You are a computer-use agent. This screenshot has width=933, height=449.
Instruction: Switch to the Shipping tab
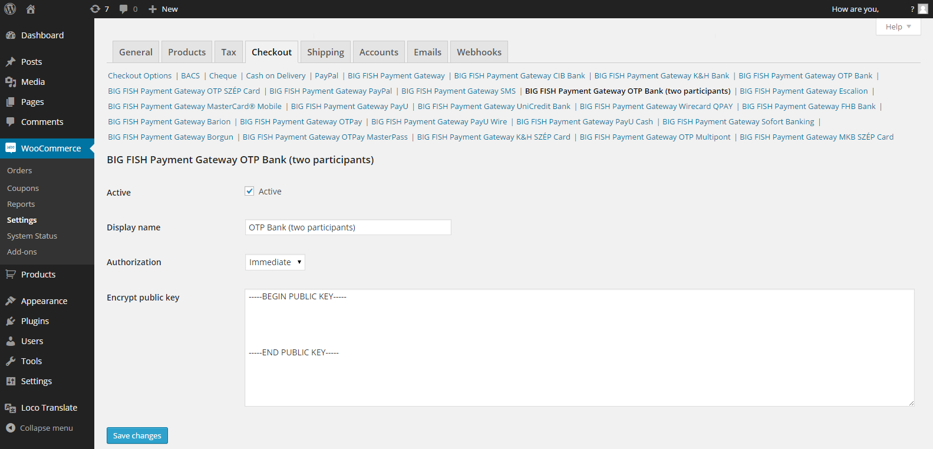click(x=325, y=52)
